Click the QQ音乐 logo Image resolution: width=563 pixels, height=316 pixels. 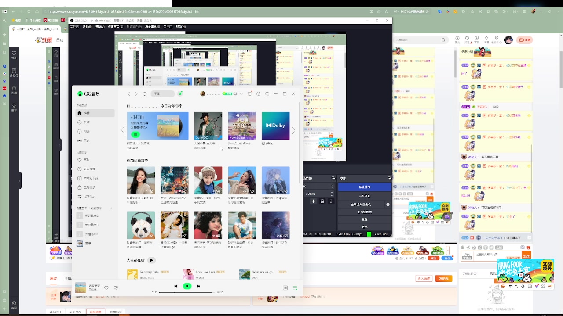point(88,93)
